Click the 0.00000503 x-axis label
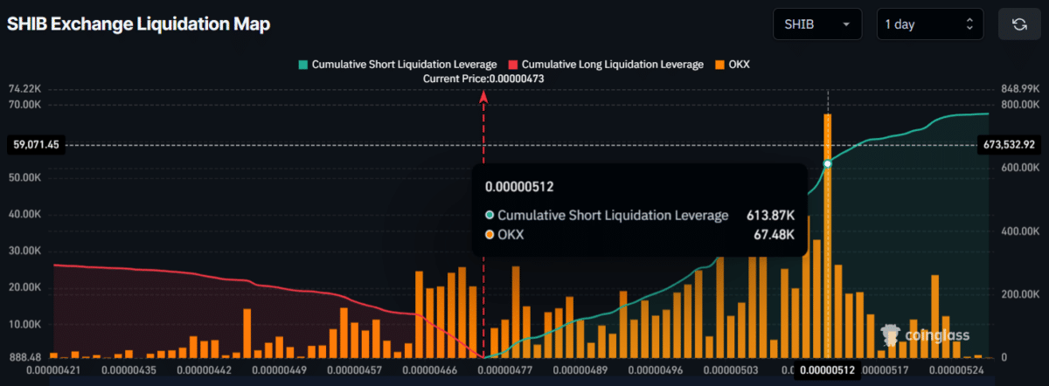 click(x=733, y=370)
